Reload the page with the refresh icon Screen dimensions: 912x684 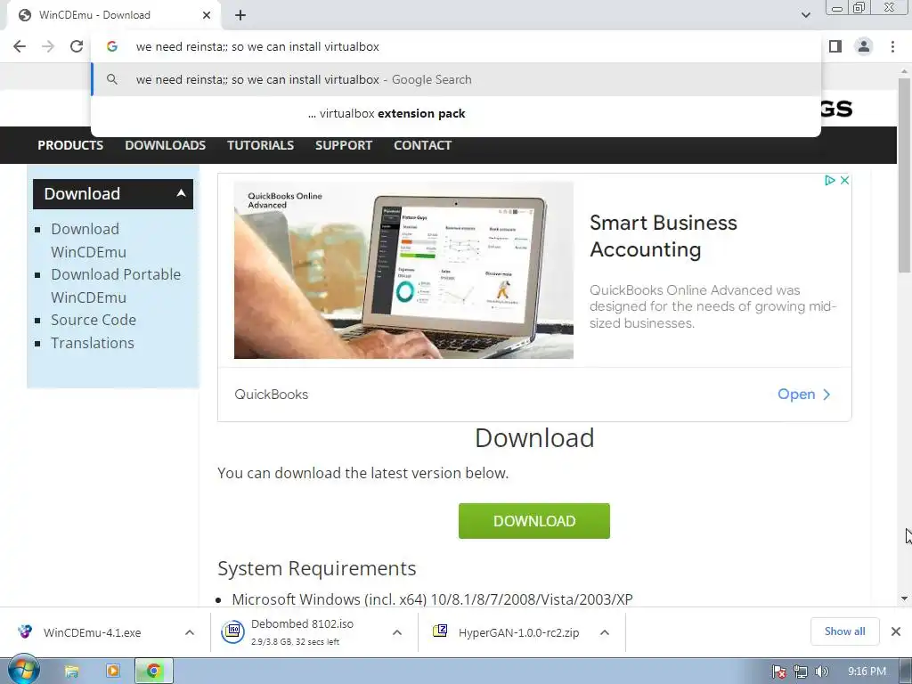coord(77,46)
